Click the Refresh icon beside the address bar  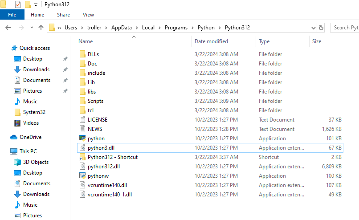(x=321, y=28)
